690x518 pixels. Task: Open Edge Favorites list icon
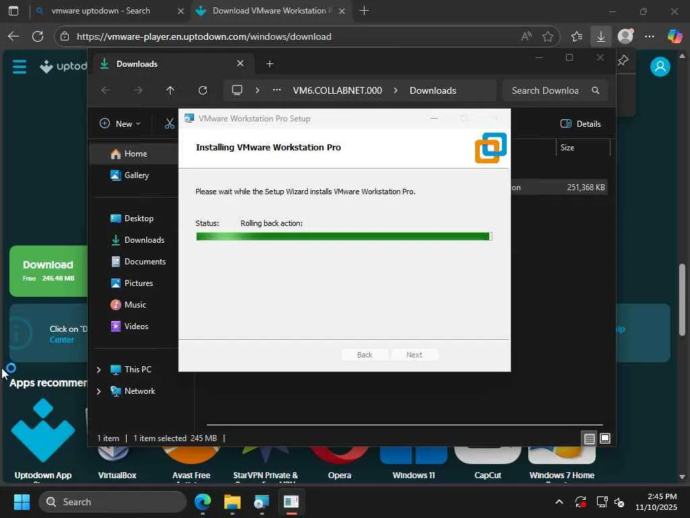[x=577, y=36]
